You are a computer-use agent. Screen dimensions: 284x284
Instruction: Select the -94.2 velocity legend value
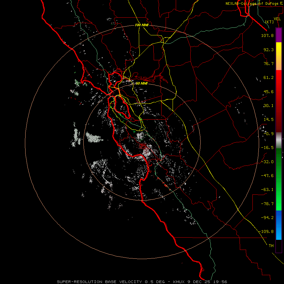coord(267,218)
